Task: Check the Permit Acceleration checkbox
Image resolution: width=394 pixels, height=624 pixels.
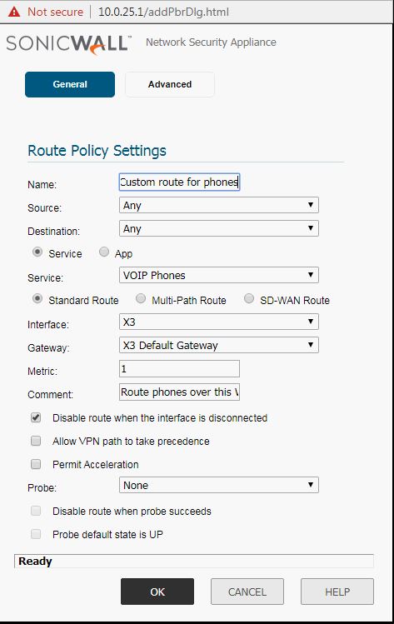Action: click(x=36, y=464)
